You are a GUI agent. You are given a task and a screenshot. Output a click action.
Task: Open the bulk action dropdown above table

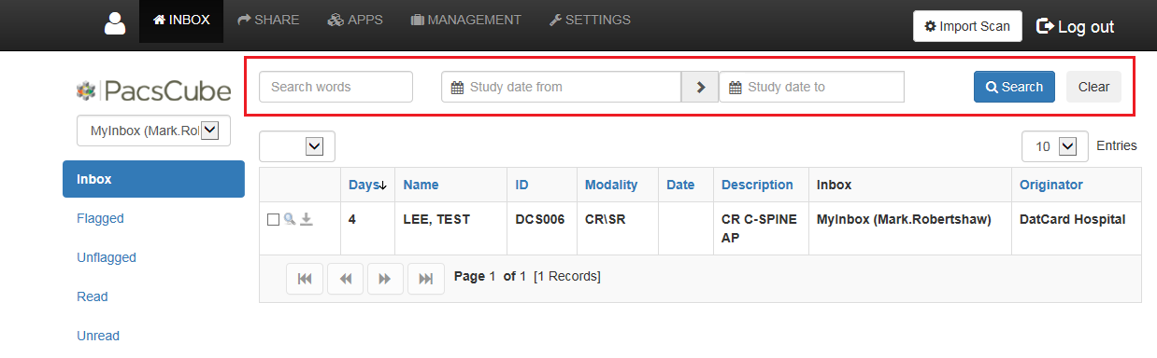[297, 146]
